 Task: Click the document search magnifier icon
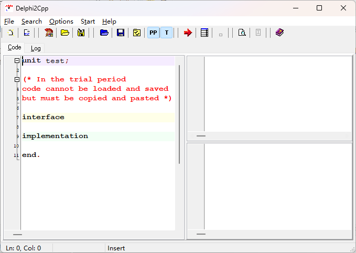point(242,33)
